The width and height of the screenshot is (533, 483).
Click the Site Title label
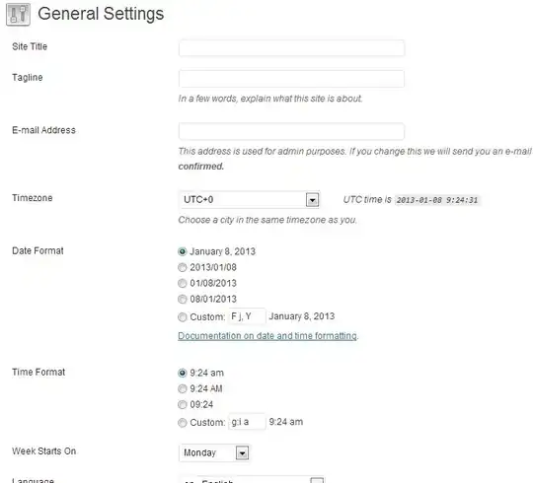[x=30, y=46]
